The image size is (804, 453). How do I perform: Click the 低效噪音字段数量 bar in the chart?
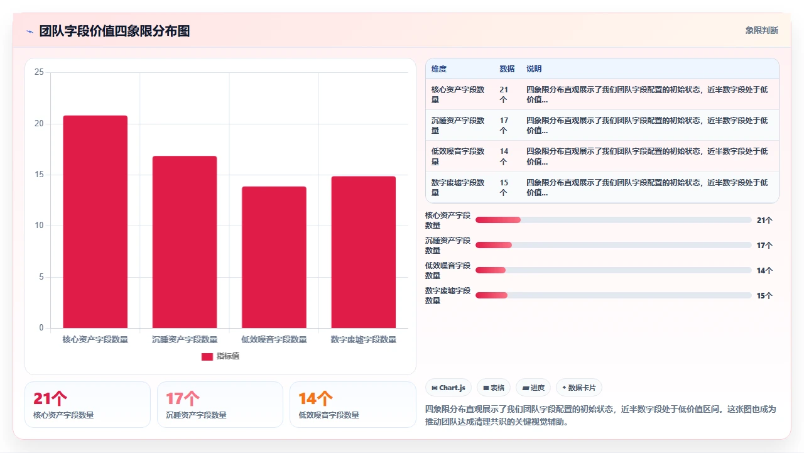coord(274,257)
